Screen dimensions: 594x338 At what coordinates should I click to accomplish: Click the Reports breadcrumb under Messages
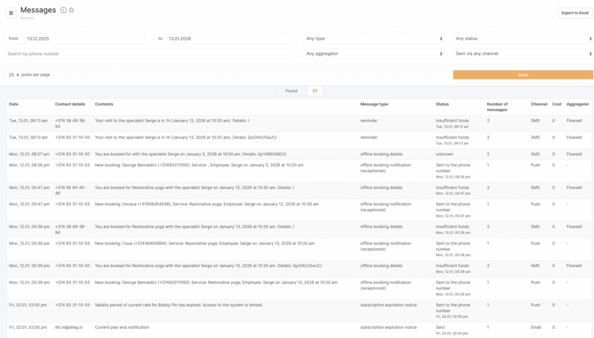pos(27,18)
